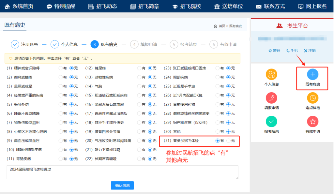The image size is (334, 194).
Task: Select 无 for 曾参加招飞体检
Action: click(229, 141)
